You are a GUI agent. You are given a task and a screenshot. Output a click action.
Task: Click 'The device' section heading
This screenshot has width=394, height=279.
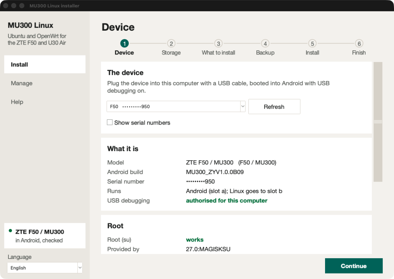[x=125, y=73]
